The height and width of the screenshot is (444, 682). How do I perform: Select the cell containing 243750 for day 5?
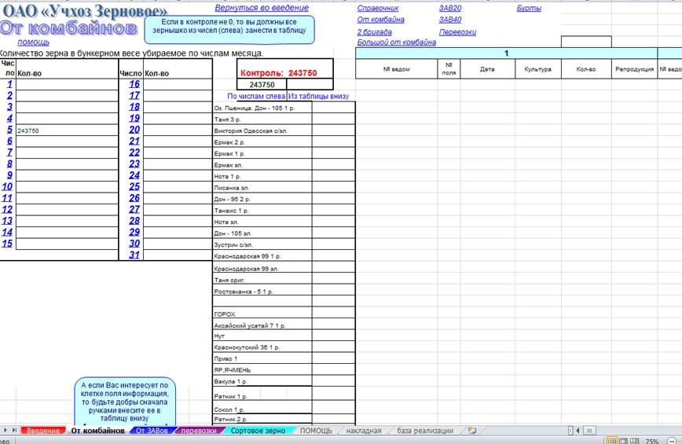67,130
